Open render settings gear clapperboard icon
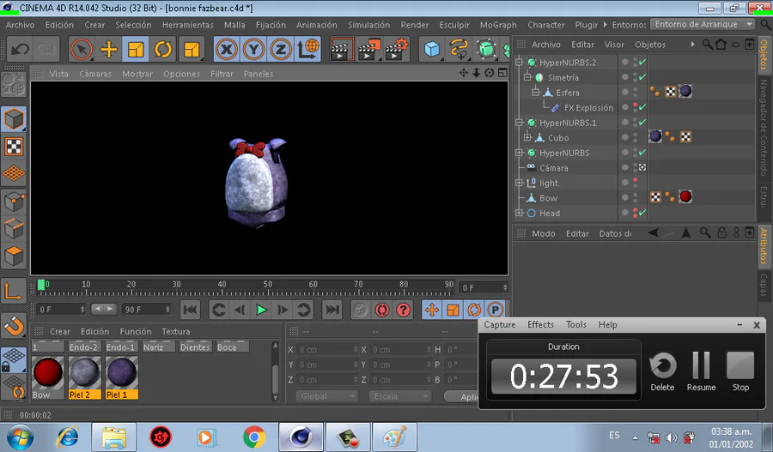The image size is (773, 452). click(396, 49)
